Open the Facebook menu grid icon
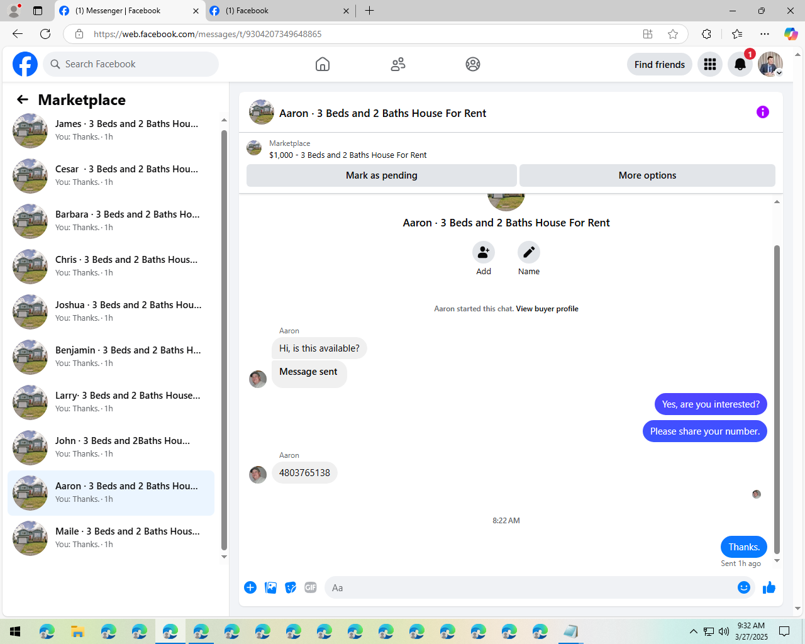The image size is (805, 644). point(710,64)
